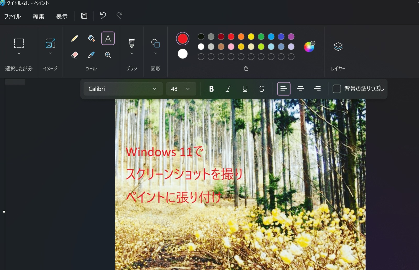419x270 pixels.
Task: Expand the selection options chevron
Action: coord(19,54)
